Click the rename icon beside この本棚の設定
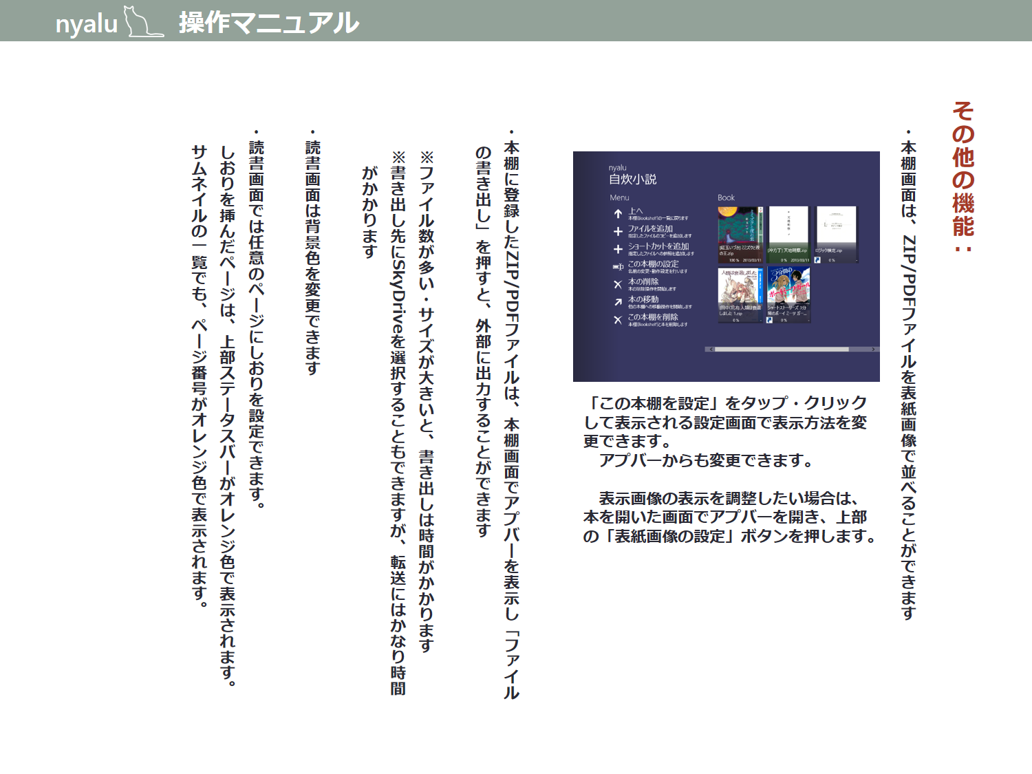 click(x=618, y=267)
